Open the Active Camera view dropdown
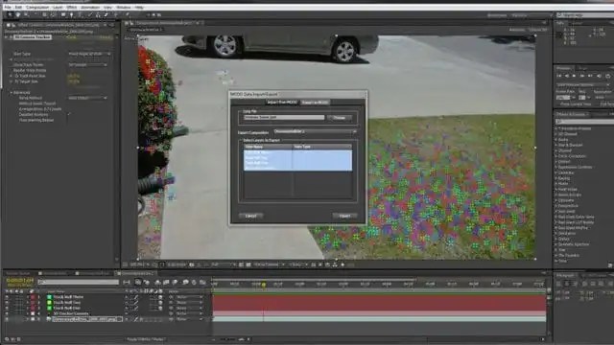The width and height of the screenshot is (614, 345). point(269,264)
